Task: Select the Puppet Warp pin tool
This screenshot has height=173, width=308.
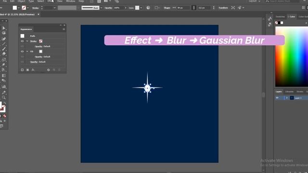Action: click(x=4, y=64)
